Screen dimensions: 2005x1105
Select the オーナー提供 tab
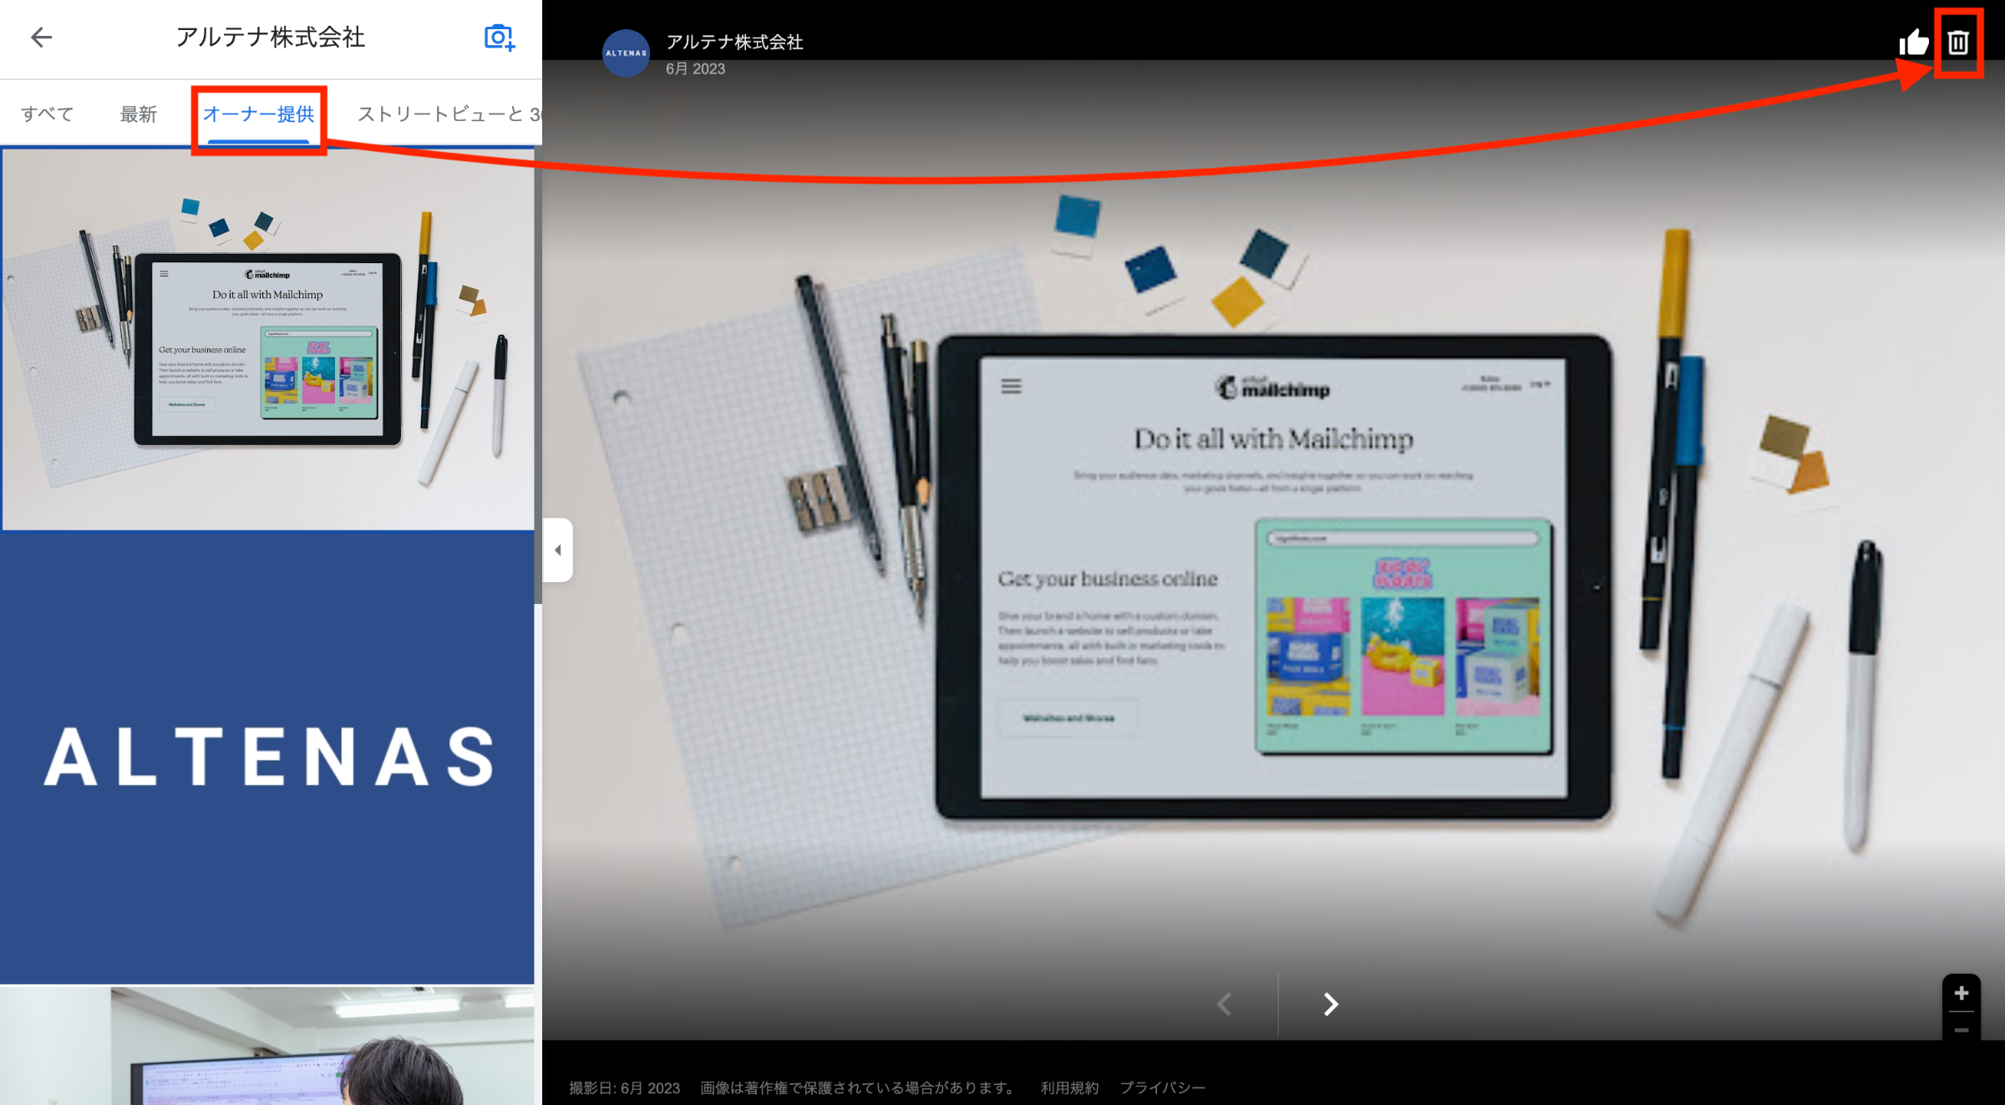pyautogui.click(x=258, y=114)
